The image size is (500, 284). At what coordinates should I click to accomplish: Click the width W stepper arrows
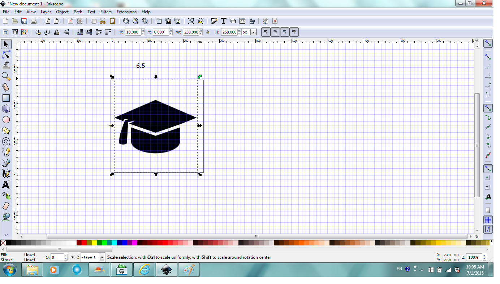[x=201, y=32]
